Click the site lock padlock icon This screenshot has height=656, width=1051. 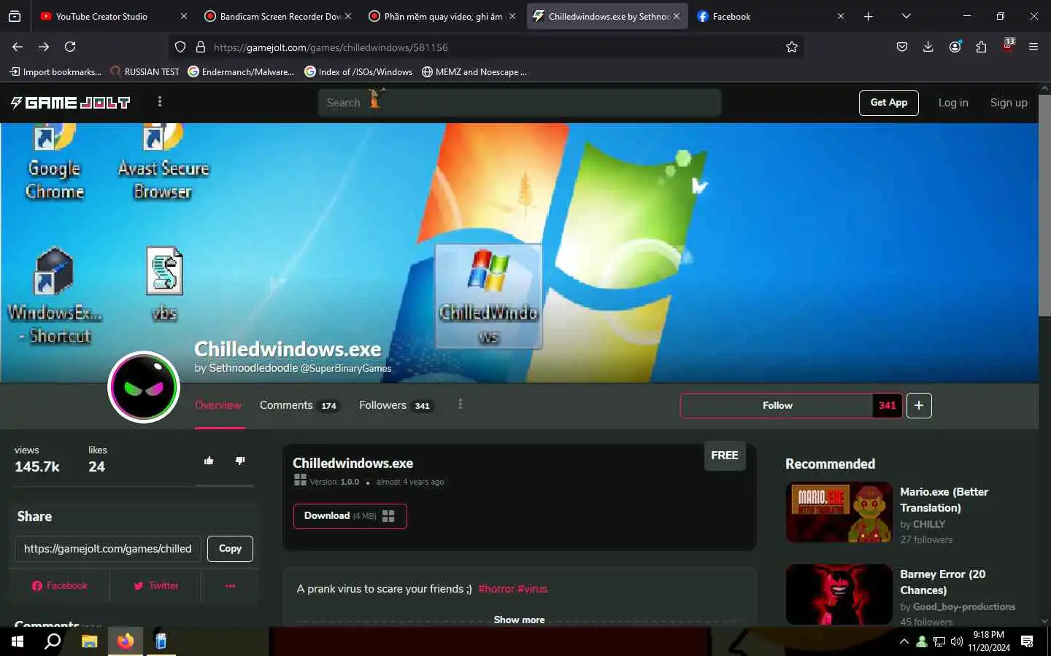[201, 47]
